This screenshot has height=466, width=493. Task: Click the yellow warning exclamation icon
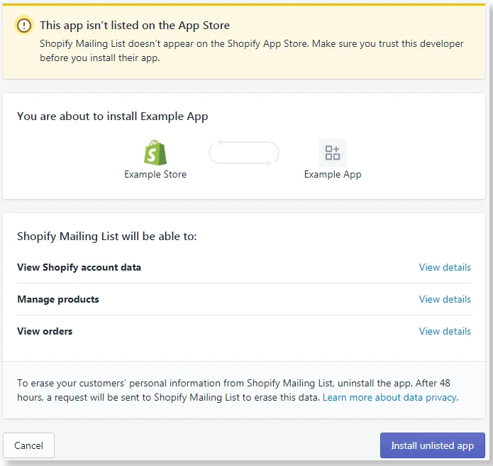pyautogui.click(x=24, y=26)
